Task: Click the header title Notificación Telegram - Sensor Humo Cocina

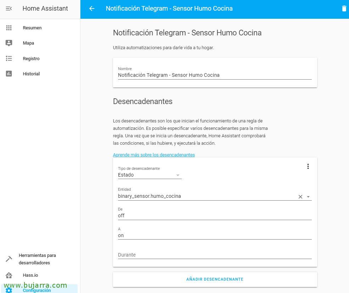Action: tap(169, 8)
